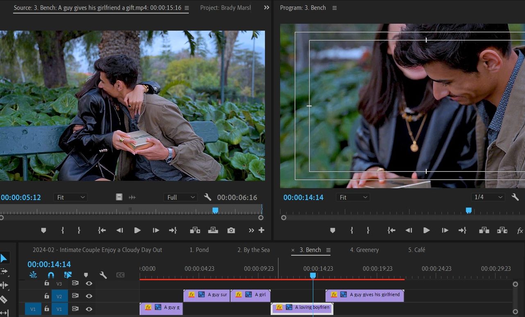
Task: Open Source monitor Fit zoom dropdown
Action: (70, 197)
